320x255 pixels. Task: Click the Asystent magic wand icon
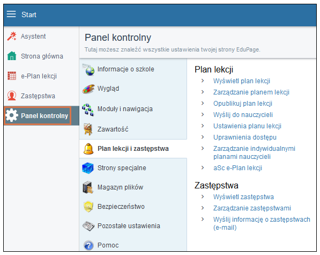(x=12, y=36)
